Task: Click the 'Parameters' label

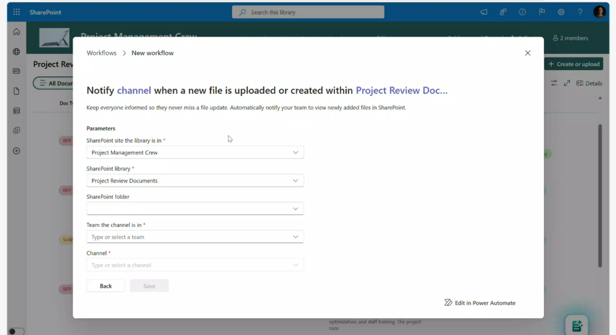Action: point(100,128)
